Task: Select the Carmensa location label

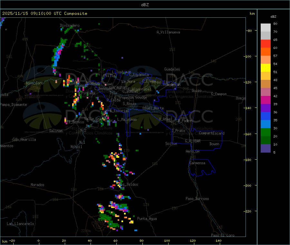Action: point(197,163)
